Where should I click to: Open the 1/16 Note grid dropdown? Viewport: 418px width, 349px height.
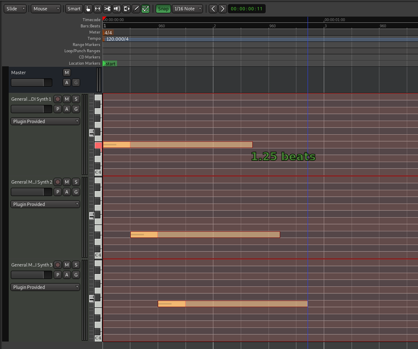tap(188, 9)
